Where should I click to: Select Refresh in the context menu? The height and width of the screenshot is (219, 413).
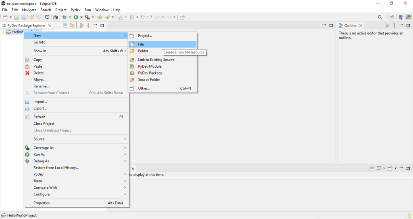tap(76, 117)
